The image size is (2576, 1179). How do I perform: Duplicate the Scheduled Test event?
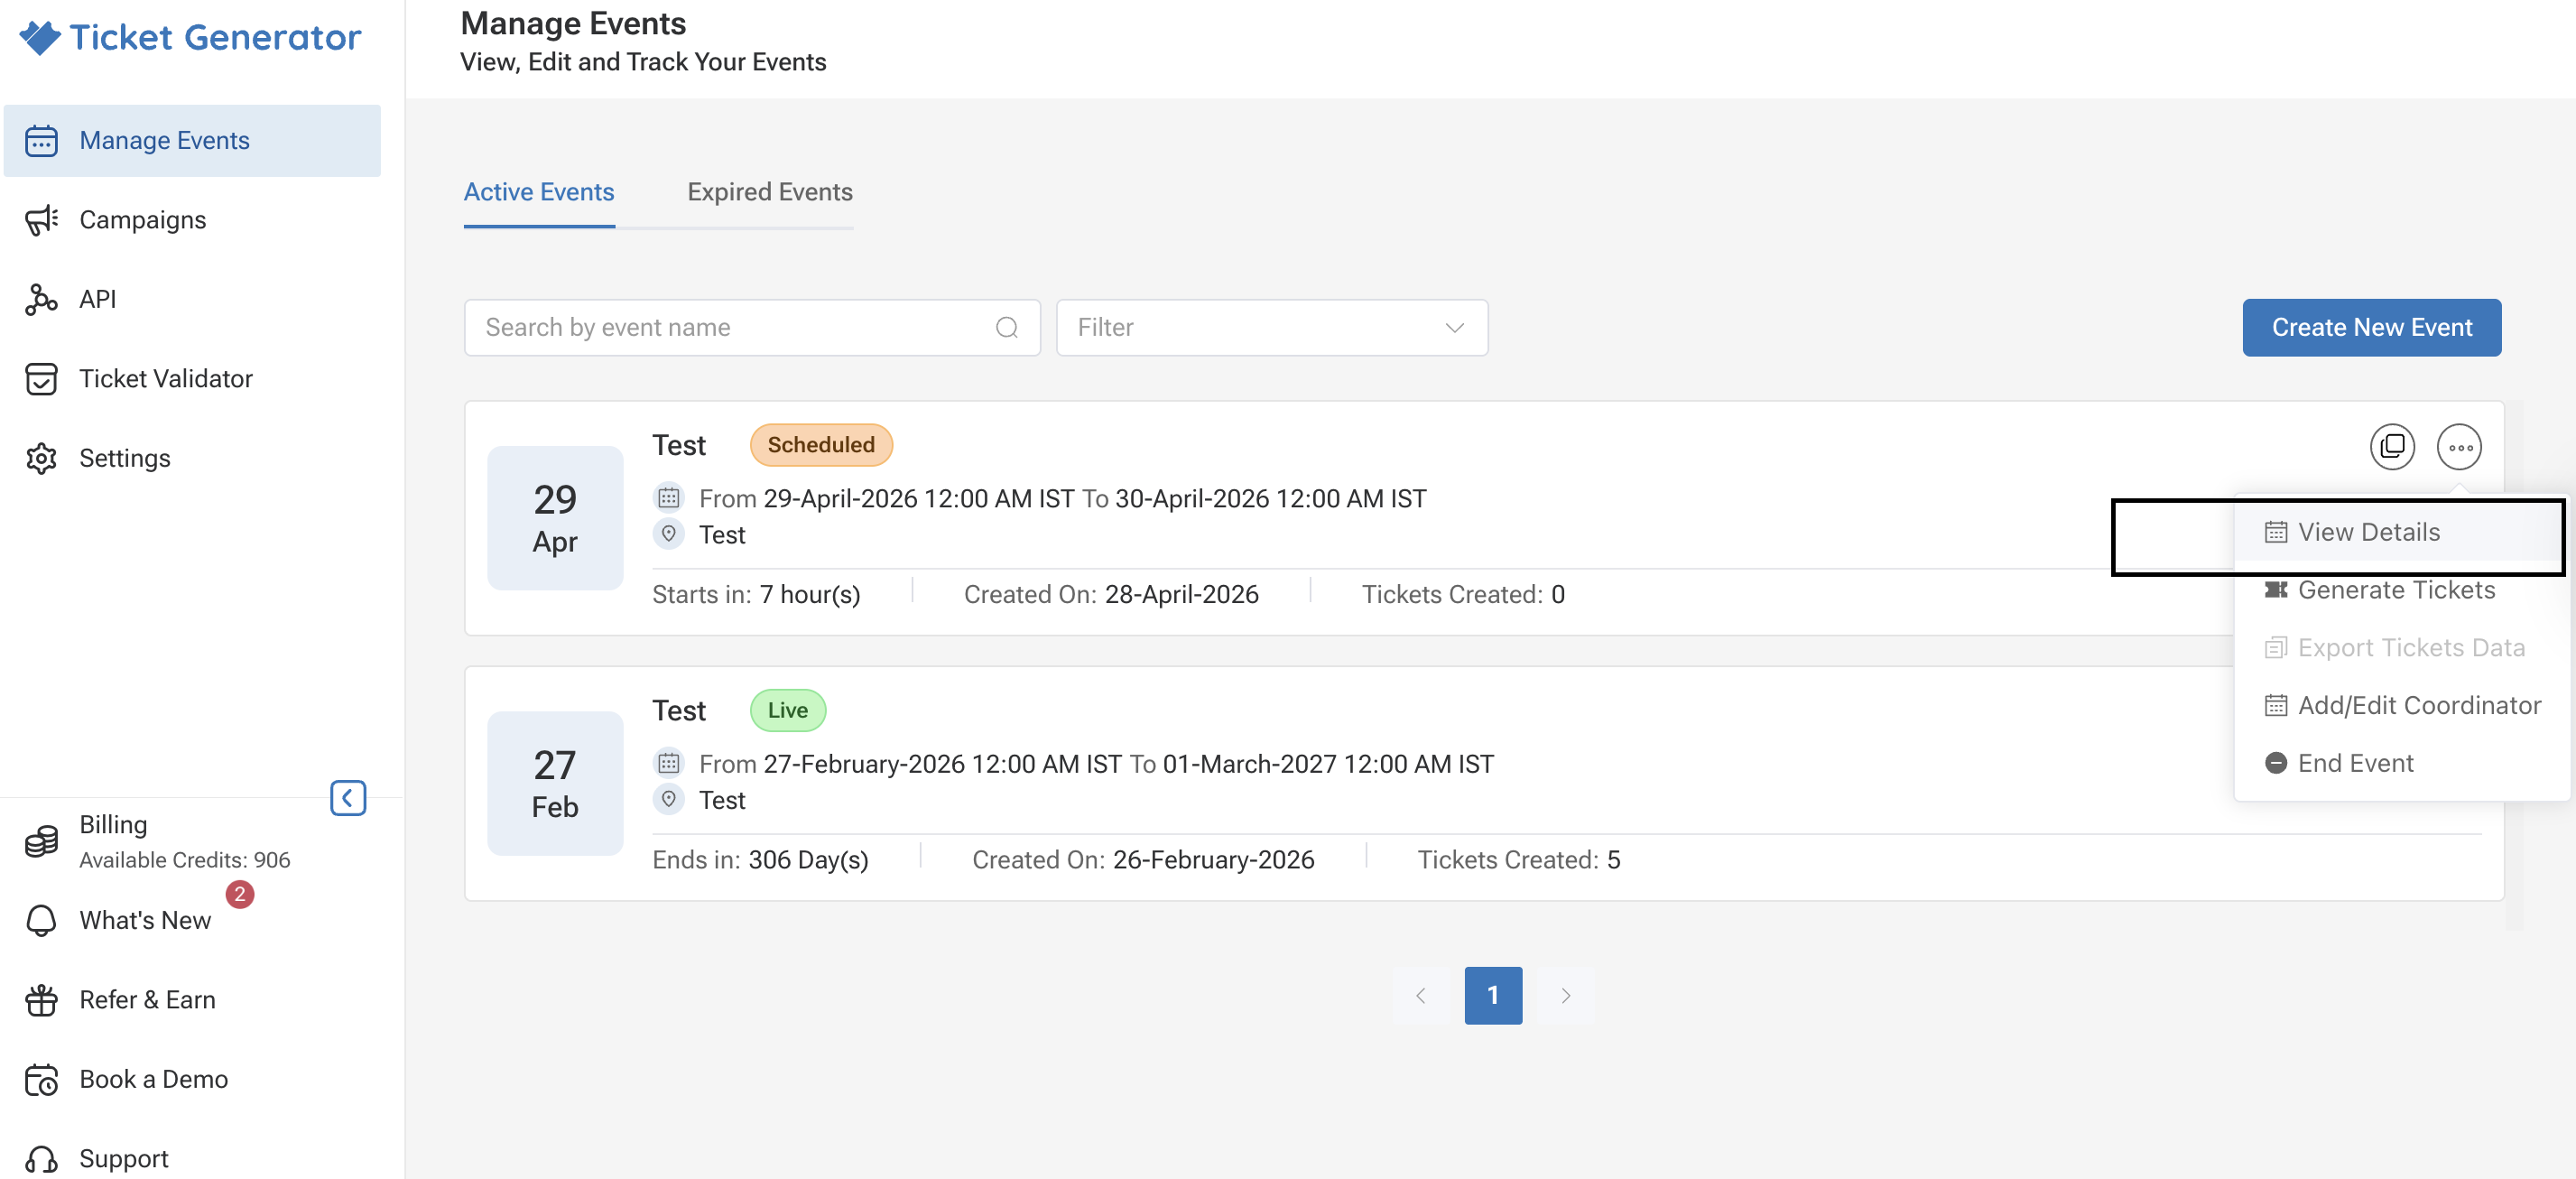[2392, 446]
